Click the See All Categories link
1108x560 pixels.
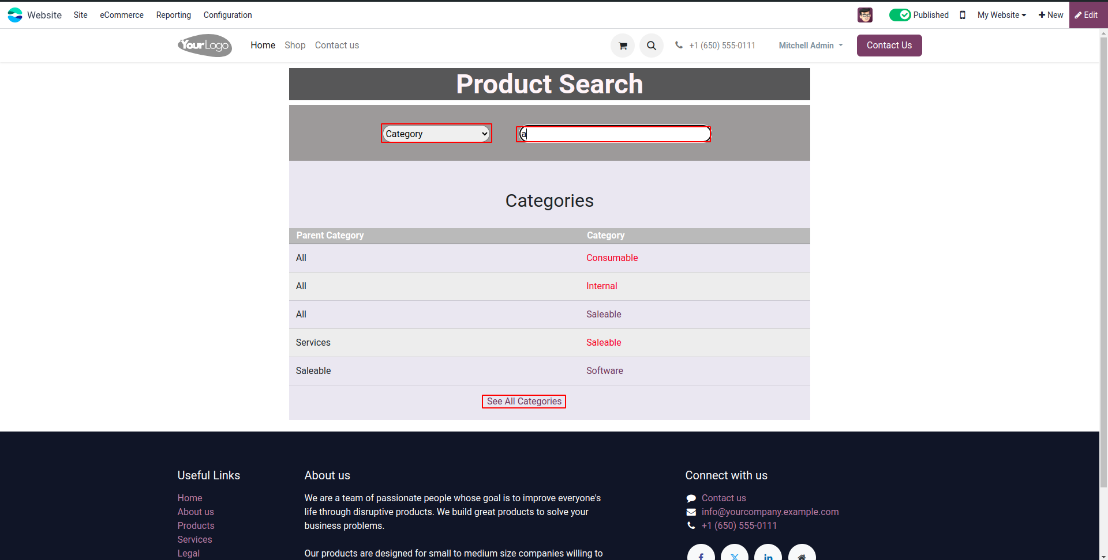pos(524,402)
